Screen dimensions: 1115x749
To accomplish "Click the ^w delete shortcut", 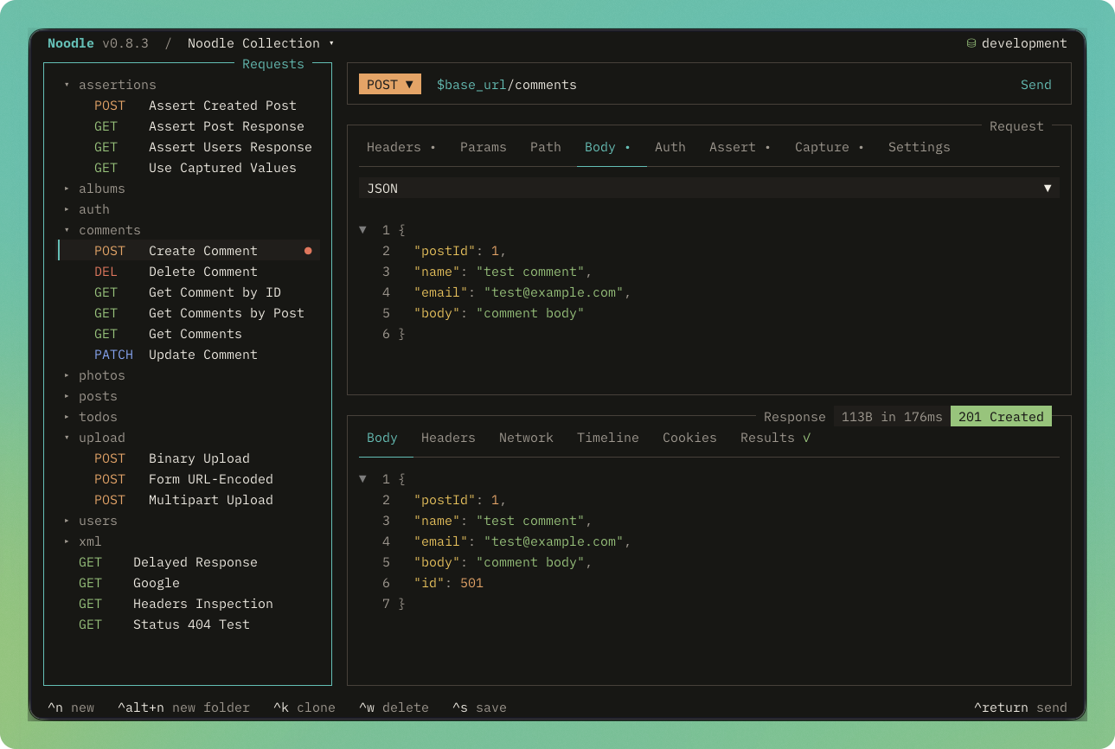I will pos(394,707).
